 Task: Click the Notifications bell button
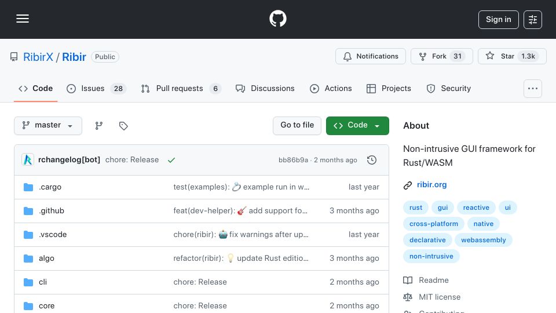[x=371, y=56]
